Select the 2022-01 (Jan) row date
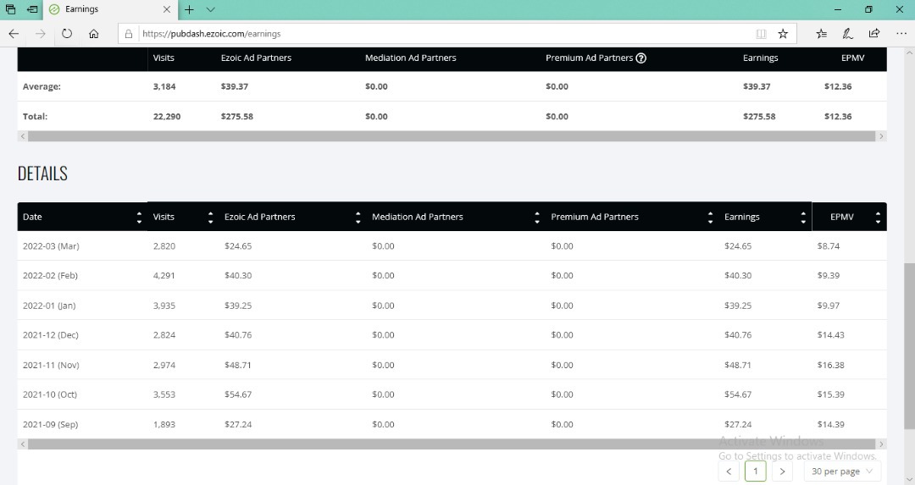Image resolution: width=915 pixels, height=485 pixels. pyautogui.click(x=49, y=306)
